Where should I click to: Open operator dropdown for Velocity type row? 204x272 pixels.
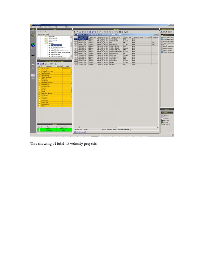62,75
